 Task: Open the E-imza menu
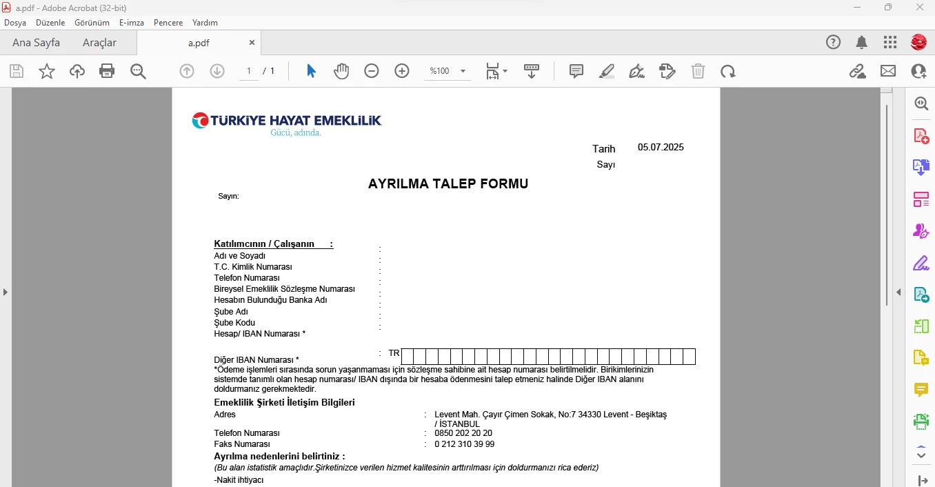click(x=132, y=23)
